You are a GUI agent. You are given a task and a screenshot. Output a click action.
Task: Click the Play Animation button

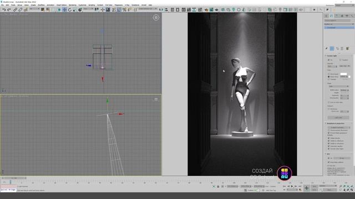[x=292, y=186]
